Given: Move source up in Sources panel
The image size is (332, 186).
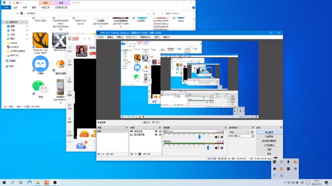Looking at the screenshot, I should coord(144,154).
